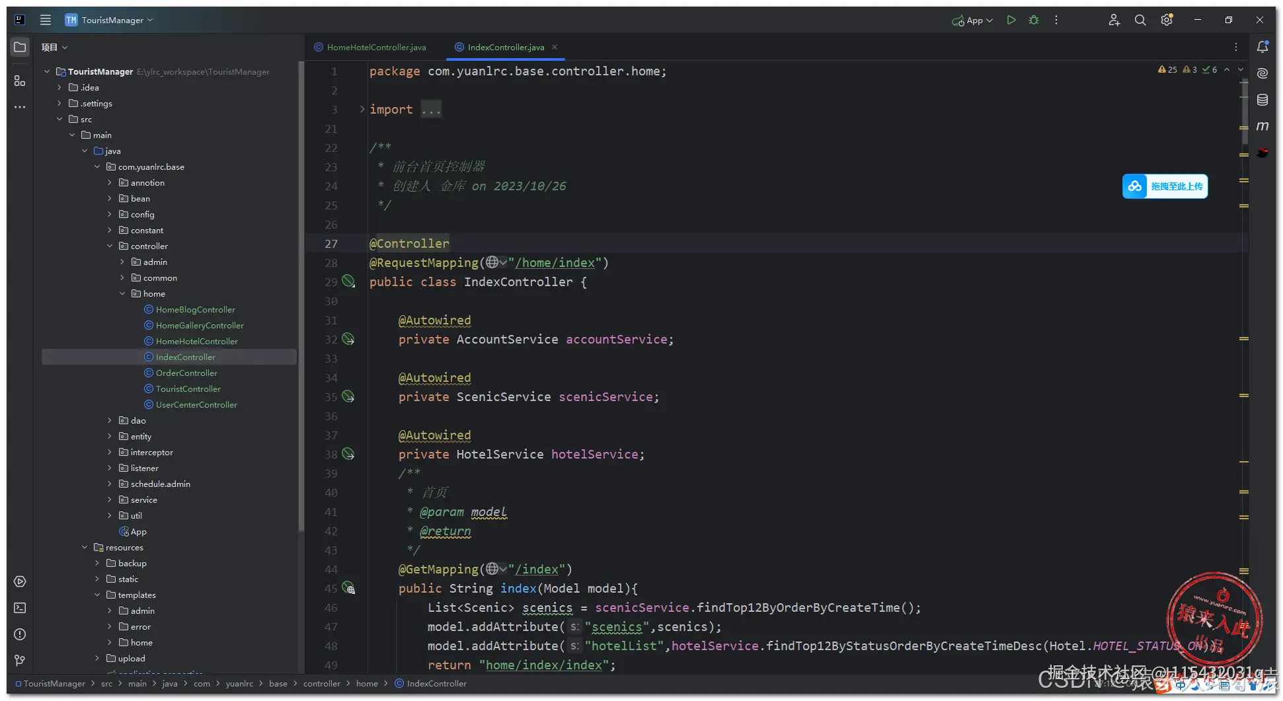Open the App run configuration dropdown
The image size is (1283, 701).
972,20
